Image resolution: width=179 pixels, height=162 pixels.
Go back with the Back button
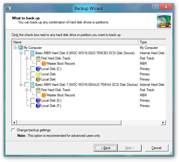pyautogui.click(x=106, y=148)
